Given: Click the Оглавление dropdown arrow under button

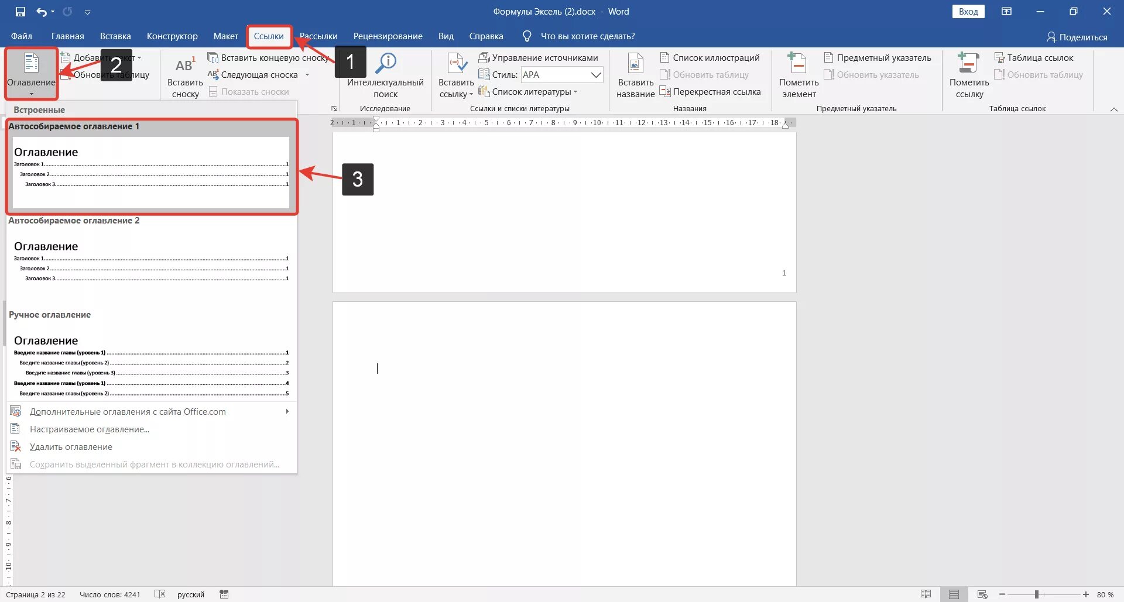Looking at the screenshot, I should [x=31, y=94].
